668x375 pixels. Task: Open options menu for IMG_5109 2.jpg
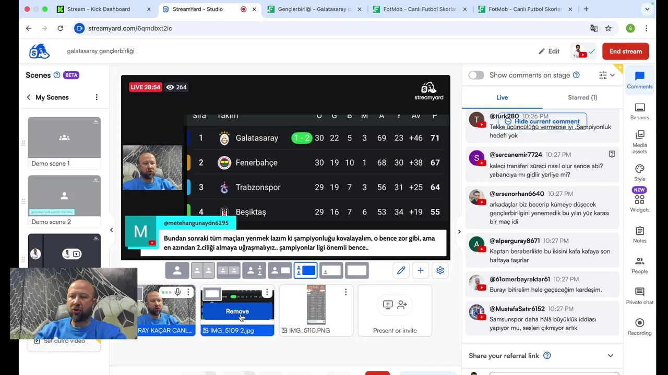pos(267,292)
